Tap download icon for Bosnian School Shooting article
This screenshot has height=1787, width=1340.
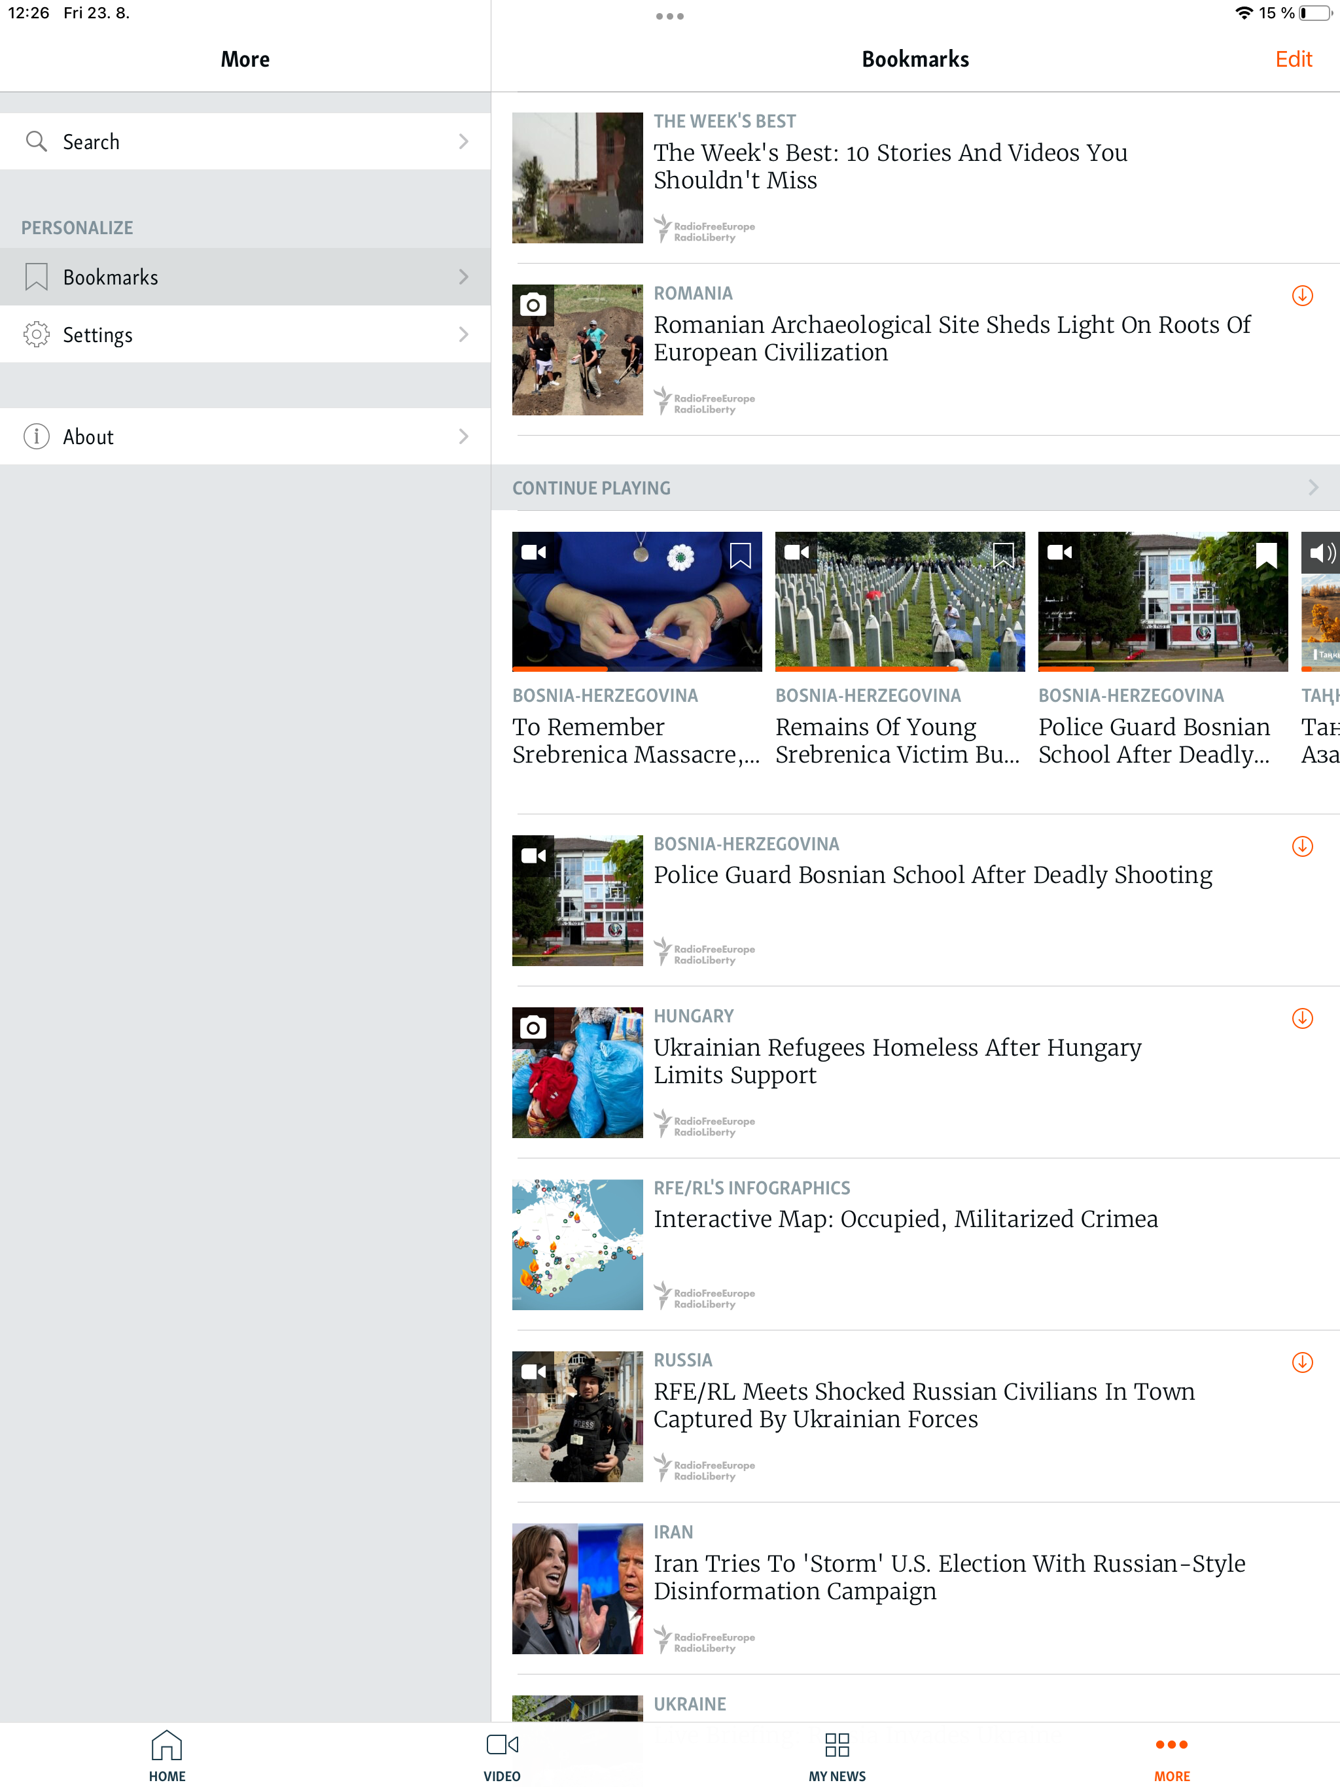(x=1301, y=846)
